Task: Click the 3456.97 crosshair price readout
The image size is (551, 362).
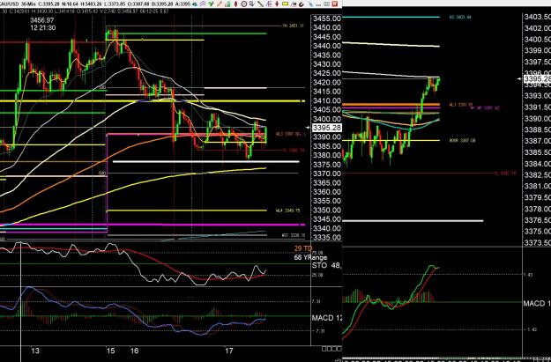Action: [x=42, y=21]
